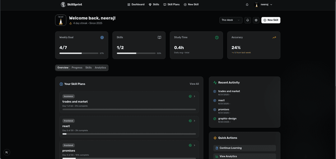Viewport: 336px width, 159px height.
Task: Expand the react plan chevron
Action: tap(194, 121)
